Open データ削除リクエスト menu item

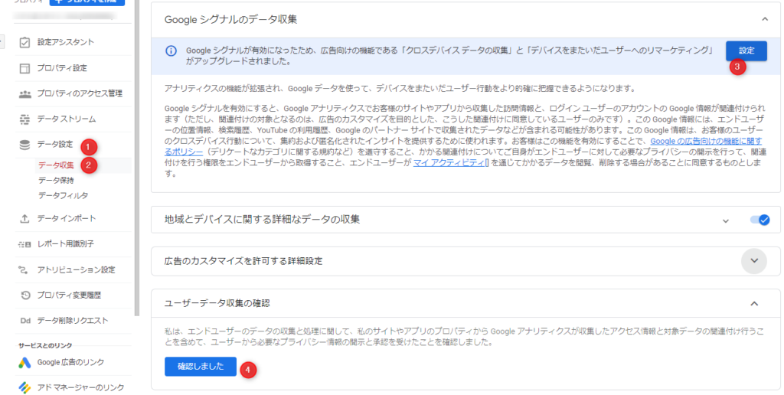pos(73,321)
